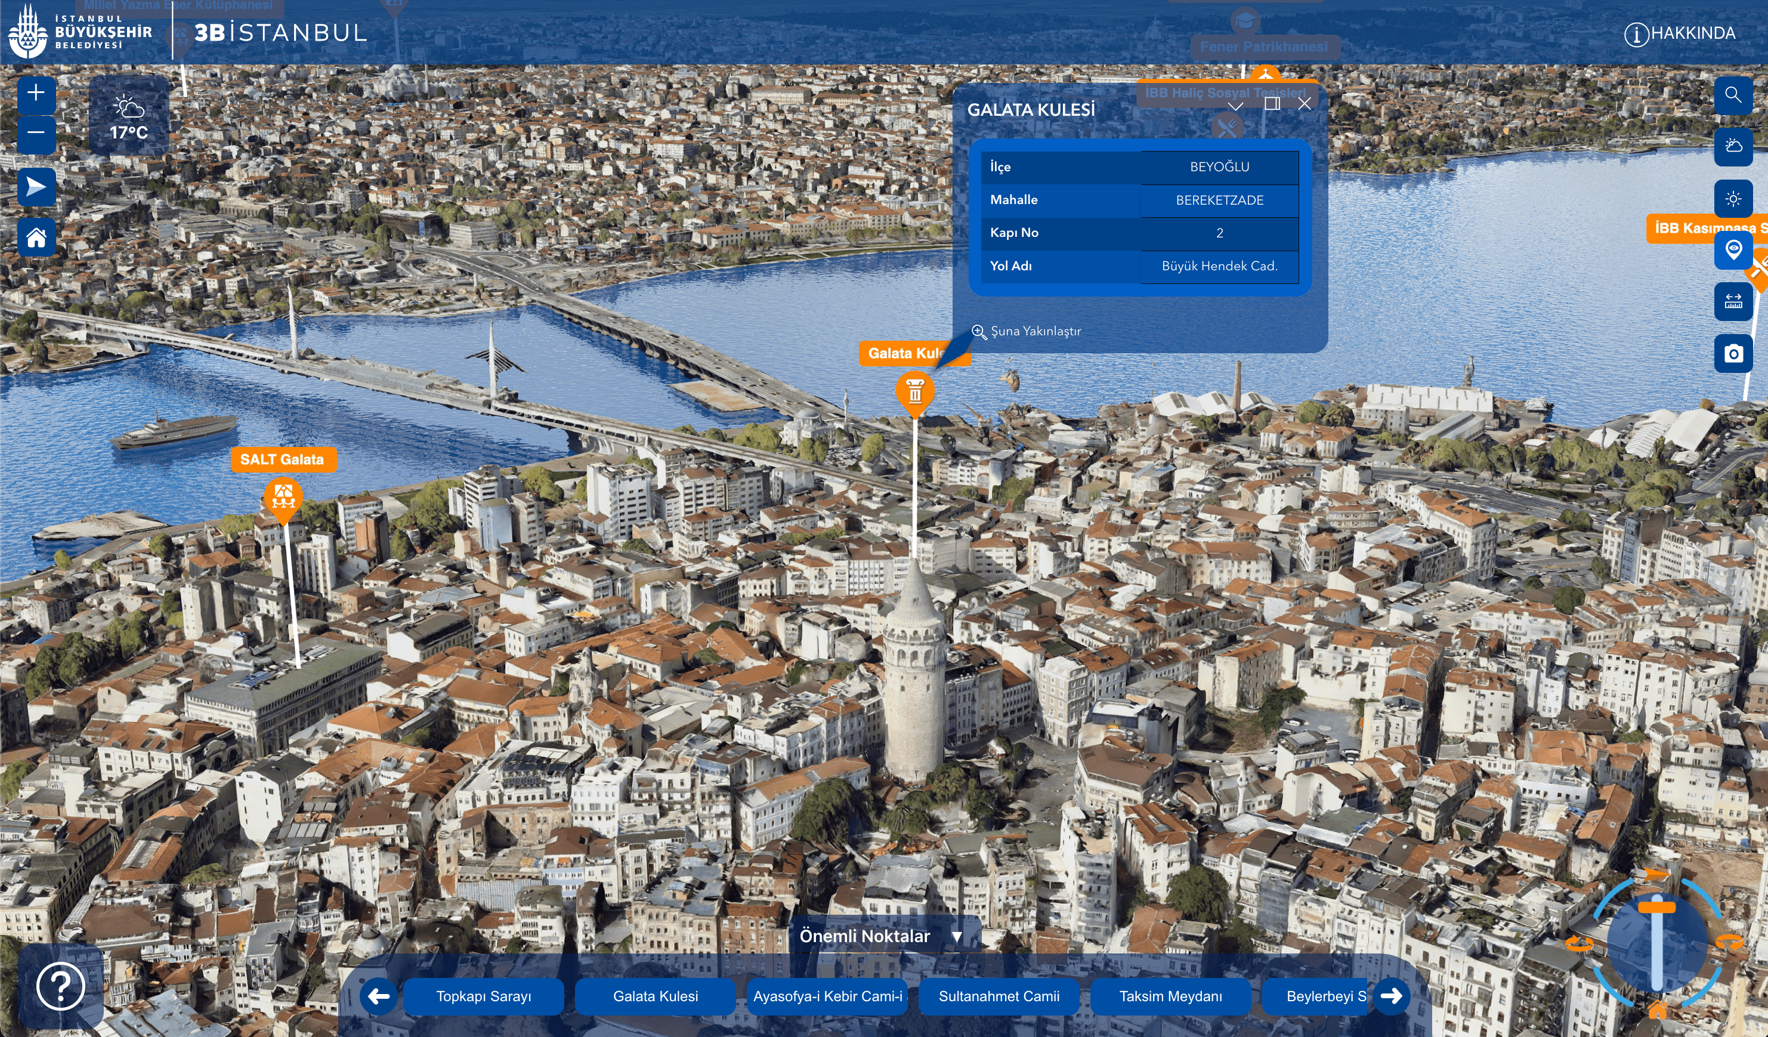
Task: Select the BEYOĞLU district value
Action: pyautogui.click(x=1219, y=167)
